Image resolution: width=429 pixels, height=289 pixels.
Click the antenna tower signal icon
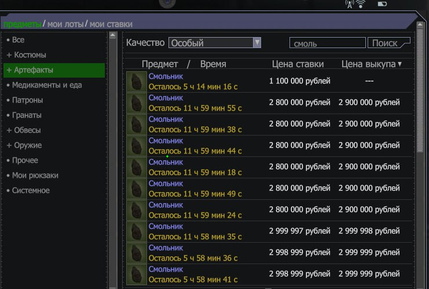coord(349,4)
